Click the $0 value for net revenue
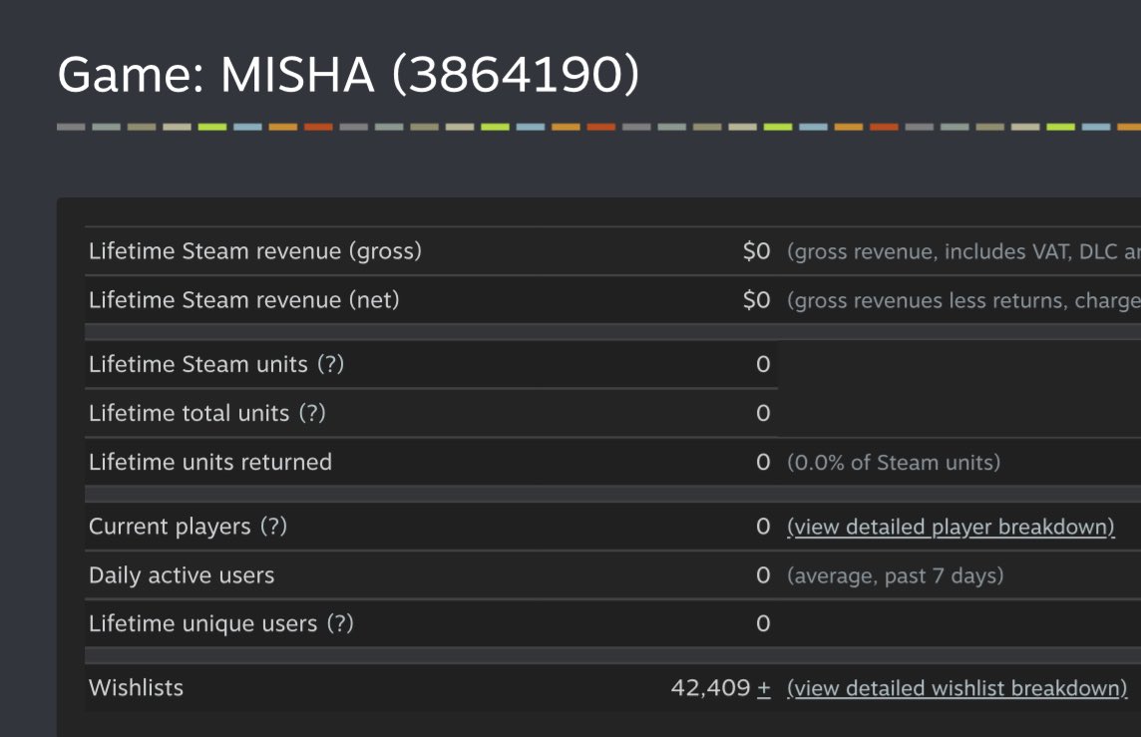Image resolution: width=1141 pixels, height=737 pixels. [x=756, y=300]
